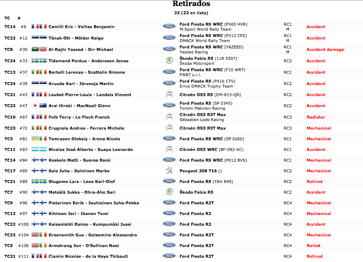Viewport: 363px width, 262px height.
Task: Click crew name 'Tänak Ott - Mõlder Raigo'
Action: pos(76,38)
